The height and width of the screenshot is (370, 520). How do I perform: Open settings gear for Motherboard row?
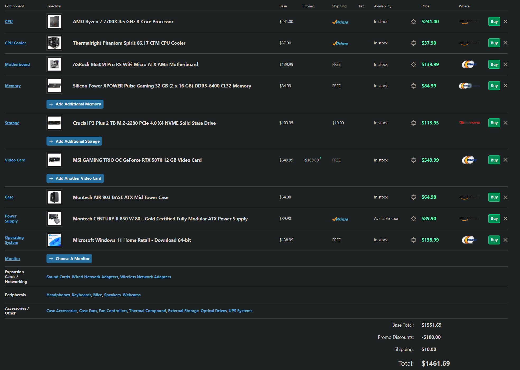pyautogui.click(x=414, y=64)
